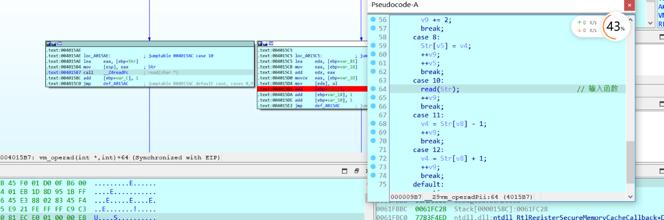Screen dimensions: 664x220
Task: Click the node color icon on loc_4015AE block
Action: point(48,44)
